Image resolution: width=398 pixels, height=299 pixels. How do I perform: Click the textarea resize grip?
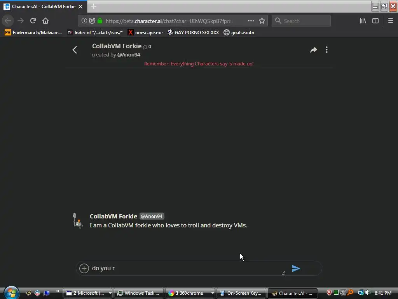pos(284,273)
